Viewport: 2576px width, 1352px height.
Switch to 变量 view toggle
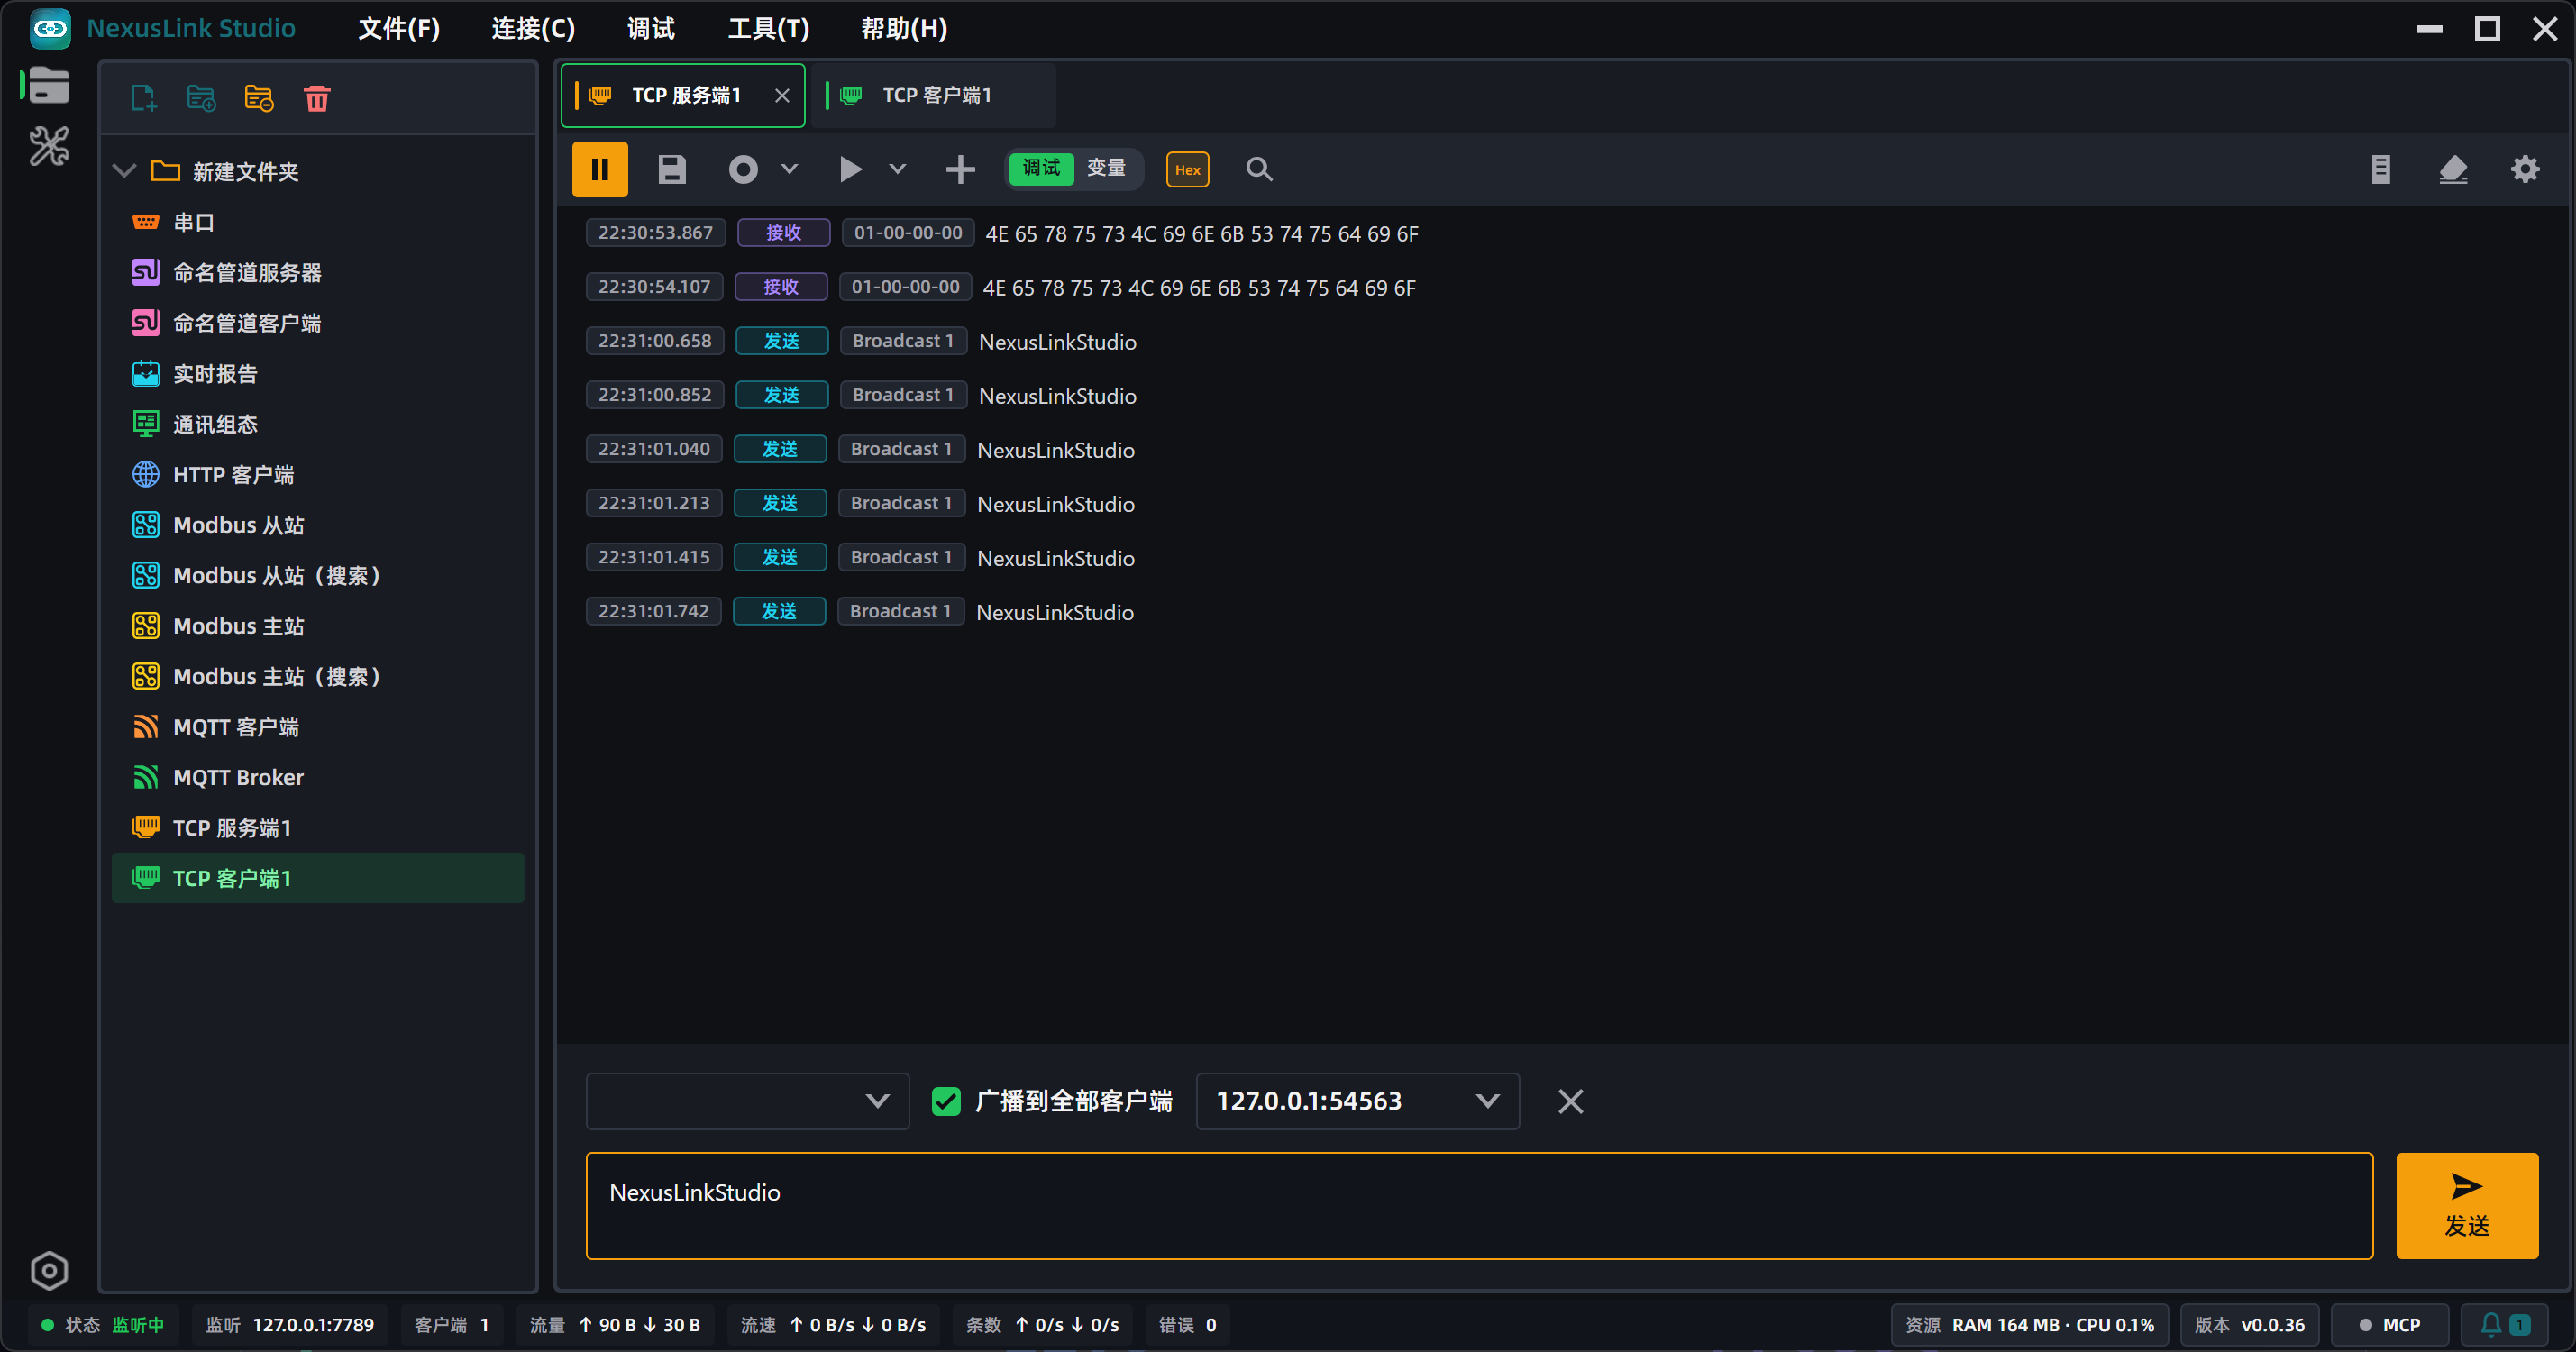[1106, 168]
